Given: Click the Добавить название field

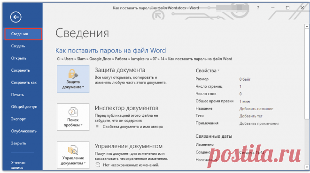Looking at the screenshot, I should [x=256, y=109].
